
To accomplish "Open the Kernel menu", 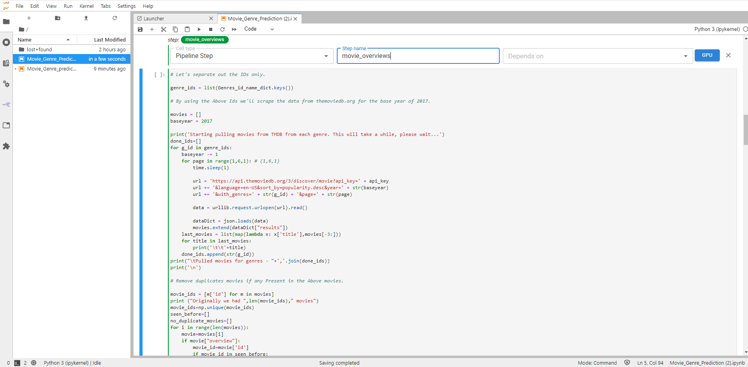I will pyautogui.click(x=87, y=6).
